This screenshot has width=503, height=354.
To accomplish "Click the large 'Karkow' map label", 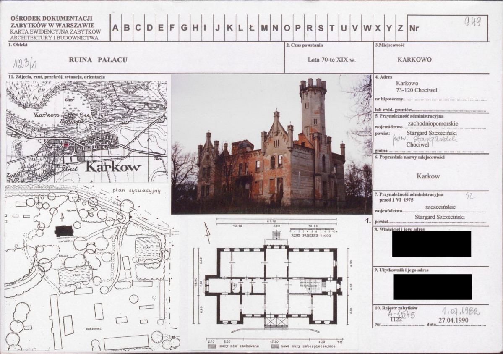I will pos(113,167).
